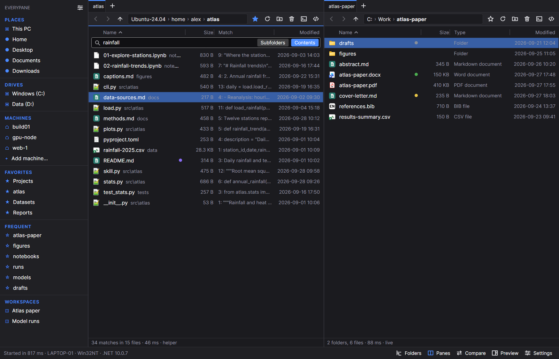Sort left pane by Modified column
The image size is (559, 359).
[309, 33]
